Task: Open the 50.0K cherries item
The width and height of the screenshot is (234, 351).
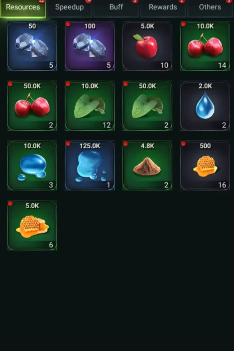Action: (32, 106)
